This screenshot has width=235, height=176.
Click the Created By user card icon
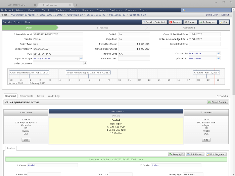[x=219, y=53]
